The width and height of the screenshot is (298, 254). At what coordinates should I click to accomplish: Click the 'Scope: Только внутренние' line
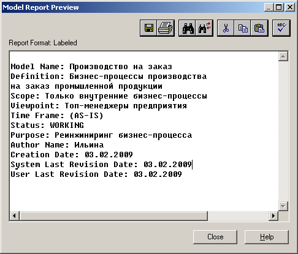109,96
